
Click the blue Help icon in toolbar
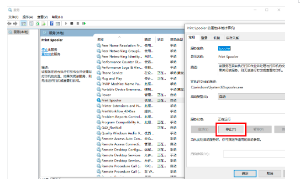[52, 23]
